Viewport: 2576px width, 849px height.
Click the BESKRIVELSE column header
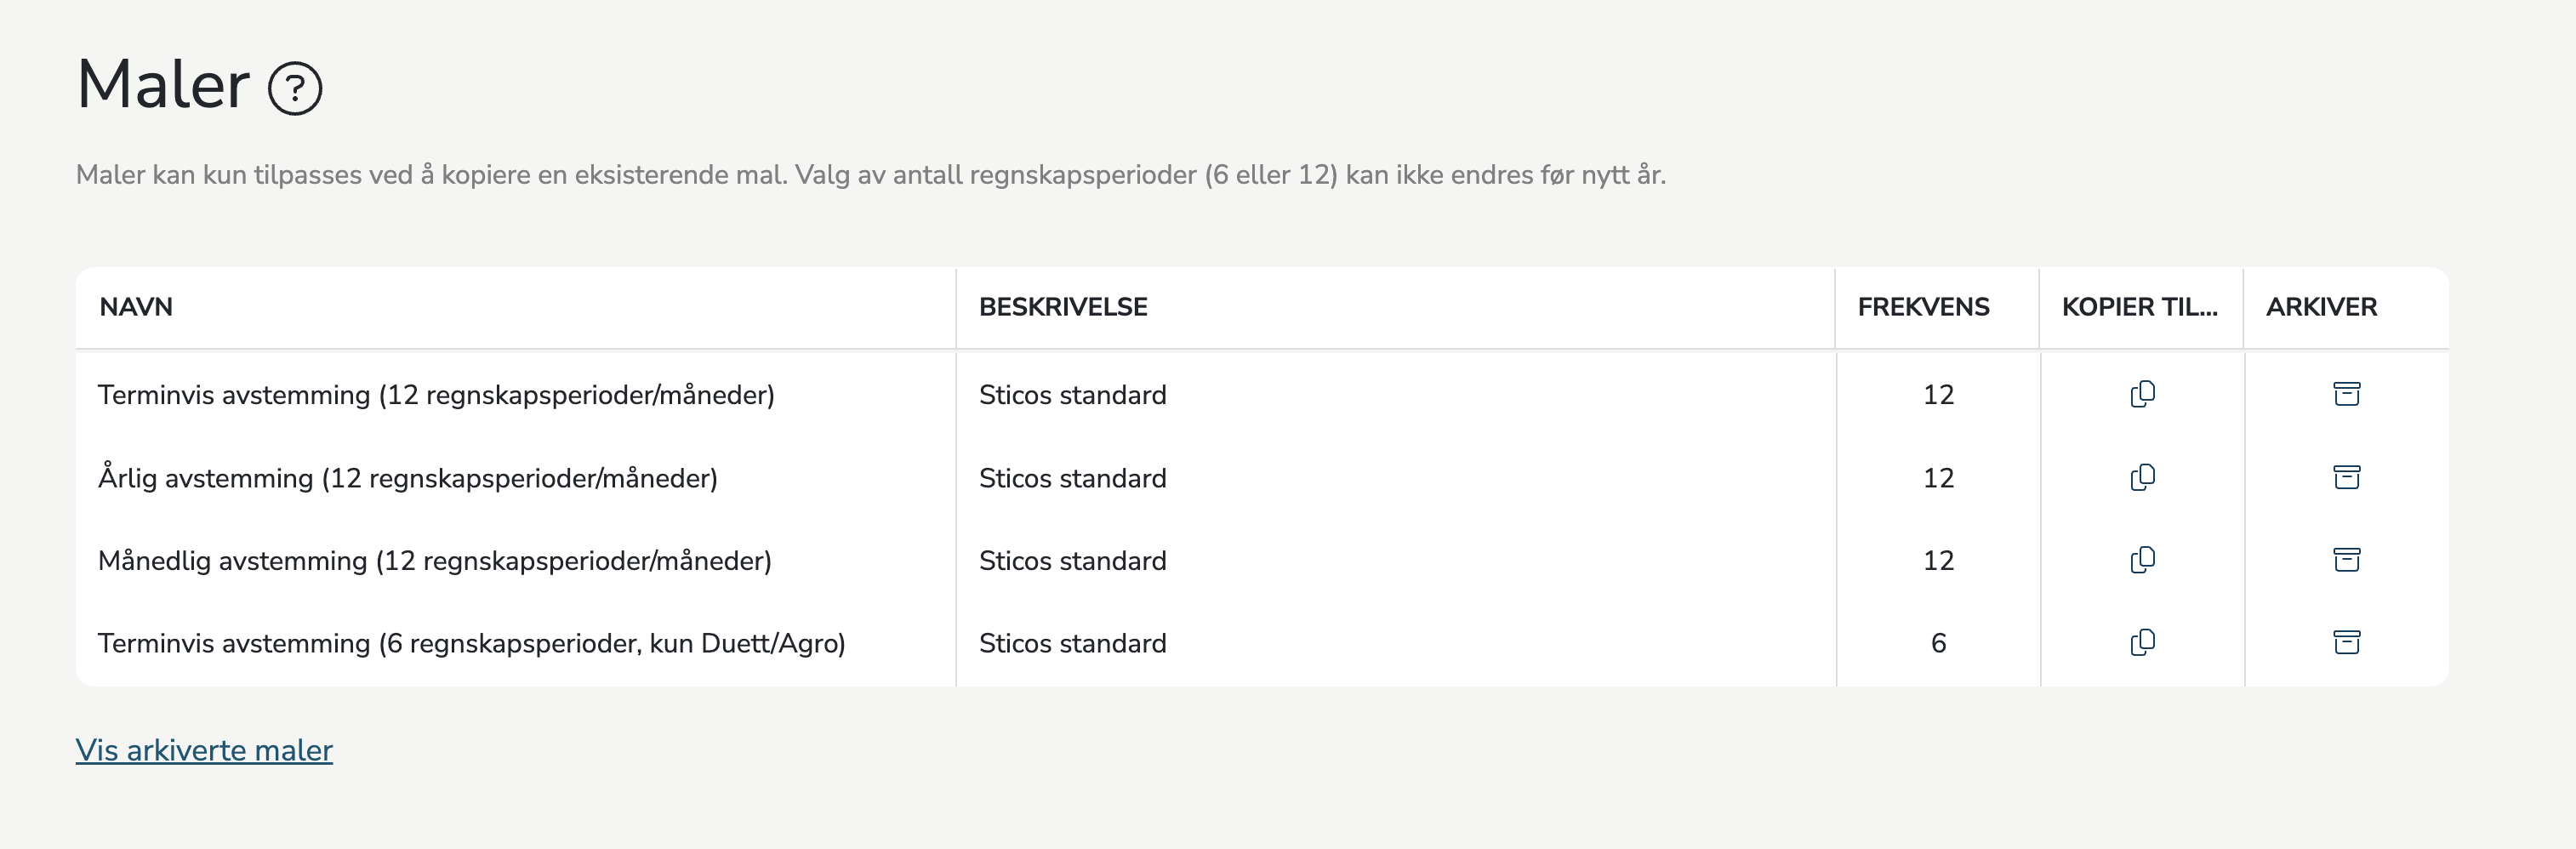tap(1063, 307)
